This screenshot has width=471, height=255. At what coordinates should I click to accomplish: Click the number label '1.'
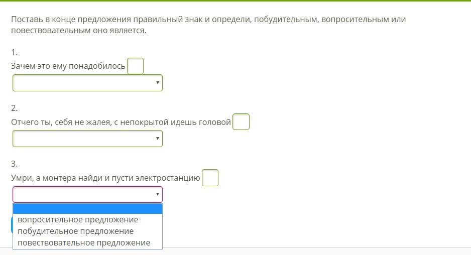tap(14, 52)
